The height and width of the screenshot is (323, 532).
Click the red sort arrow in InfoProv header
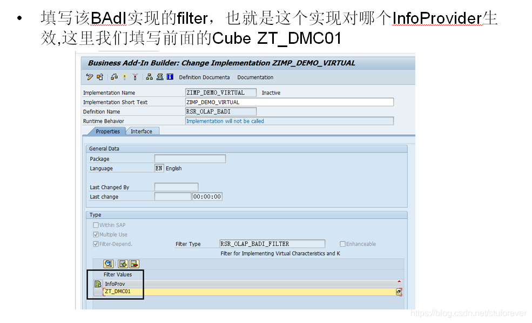click(399, 281)
